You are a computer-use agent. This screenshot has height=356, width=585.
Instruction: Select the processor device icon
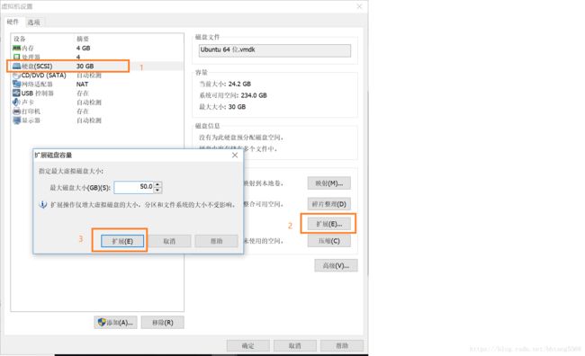click(x=16, y=57)
